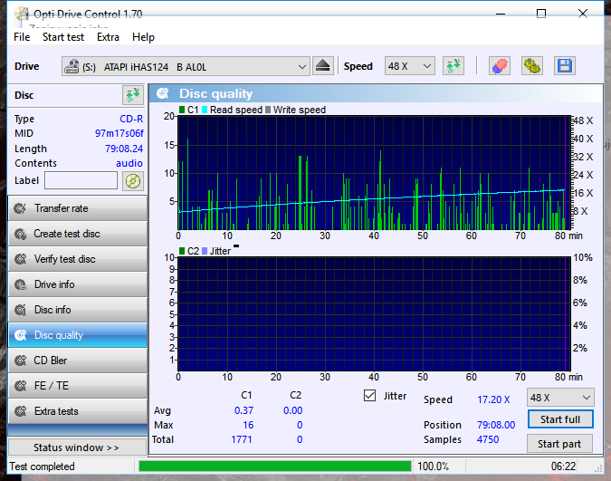611x481 pixels.
Task: Click the Drive info sidebar icon
Action: [x=20, y=284]
